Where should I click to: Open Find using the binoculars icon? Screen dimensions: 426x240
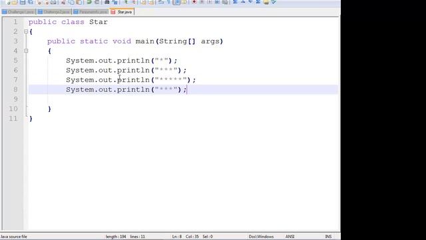coord(107,2)
